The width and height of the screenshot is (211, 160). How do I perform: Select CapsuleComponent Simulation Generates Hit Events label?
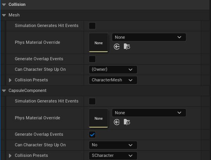[46, 101]
